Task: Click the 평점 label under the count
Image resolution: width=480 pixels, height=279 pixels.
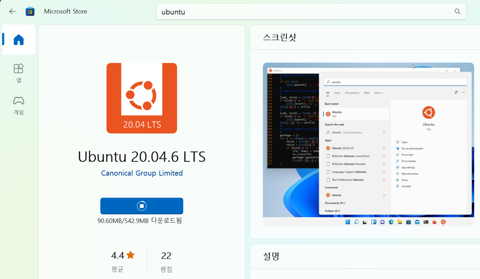Action: coord(166,269)
